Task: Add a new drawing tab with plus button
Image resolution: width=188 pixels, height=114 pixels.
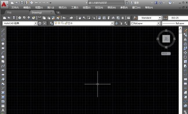Action: [x=58, y=12]
